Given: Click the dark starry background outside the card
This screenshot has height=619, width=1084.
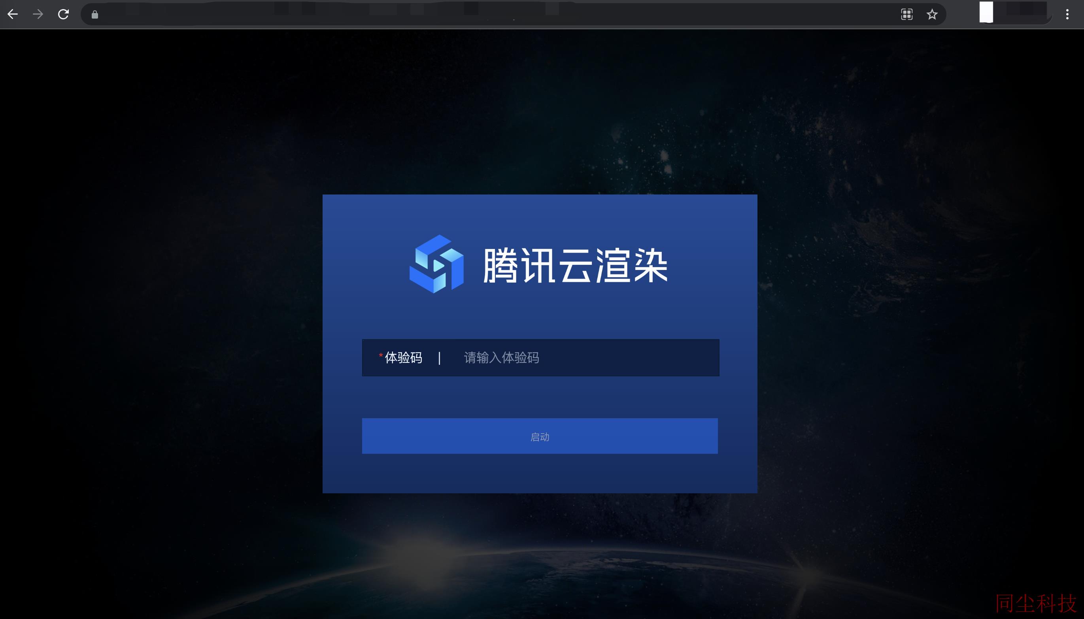Looking at the screenshot, I should [x=162, y=298].
